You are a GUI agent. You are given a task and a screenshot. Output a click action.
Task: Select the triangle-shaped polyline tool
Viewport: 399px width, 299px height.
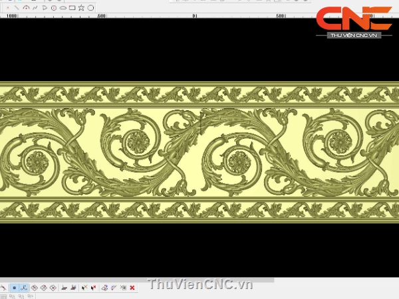(45, 8)
